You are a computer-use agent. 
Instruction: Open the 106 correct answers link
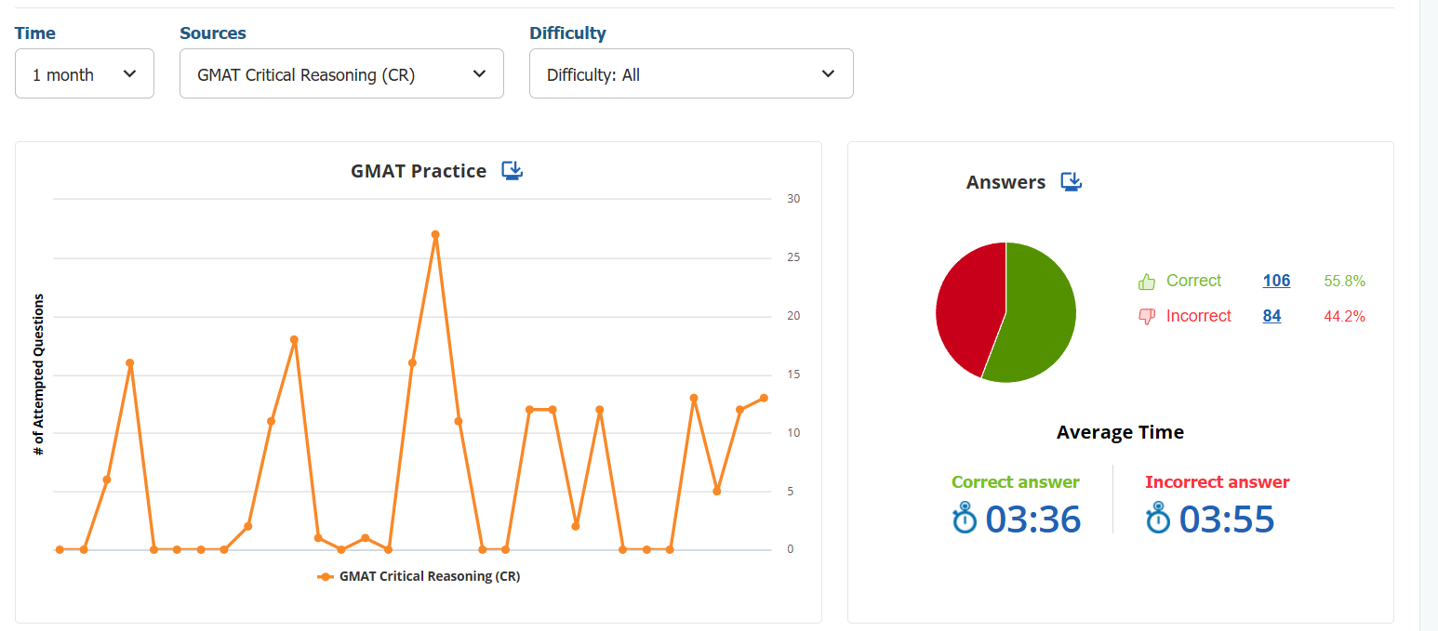pyautogui.click(x=1276, y=282)
